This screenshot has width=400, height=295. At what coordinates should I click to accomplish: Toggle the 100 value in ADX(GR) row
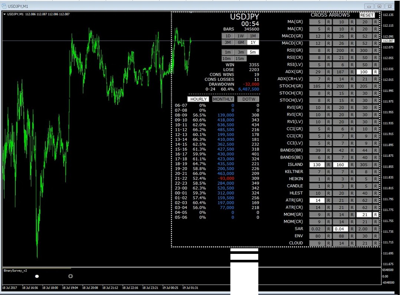tap(364, 72)
